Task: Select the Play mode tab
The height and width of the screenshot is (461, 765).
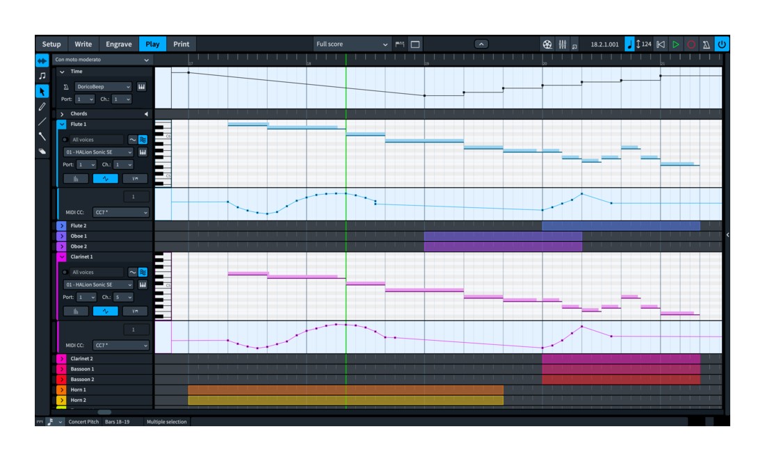Action: [152, 44]
